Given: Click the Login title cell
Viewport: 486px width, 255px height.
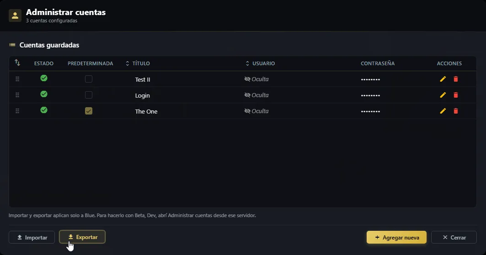Looking at the screenshot, I should click(142, 95).
